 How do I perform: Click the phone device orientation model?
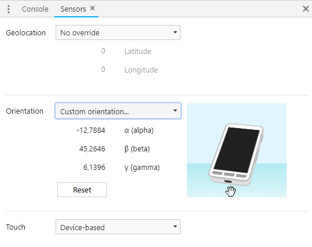point(236,154)
